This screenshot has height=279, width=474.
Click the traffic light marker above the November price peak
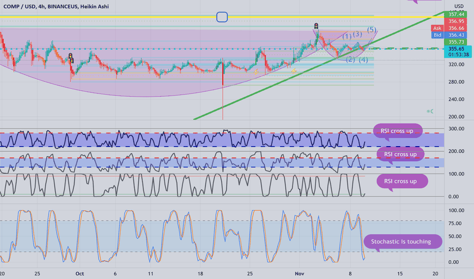(x=316, y=26)
